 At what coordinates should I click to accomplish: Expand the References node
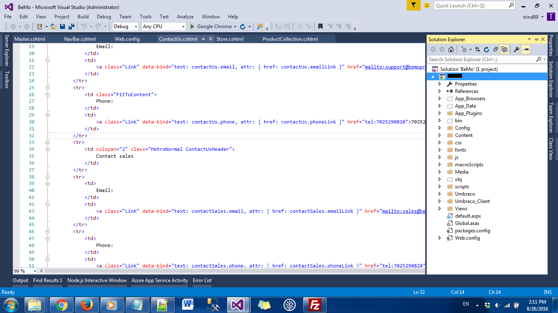[440, 91]
